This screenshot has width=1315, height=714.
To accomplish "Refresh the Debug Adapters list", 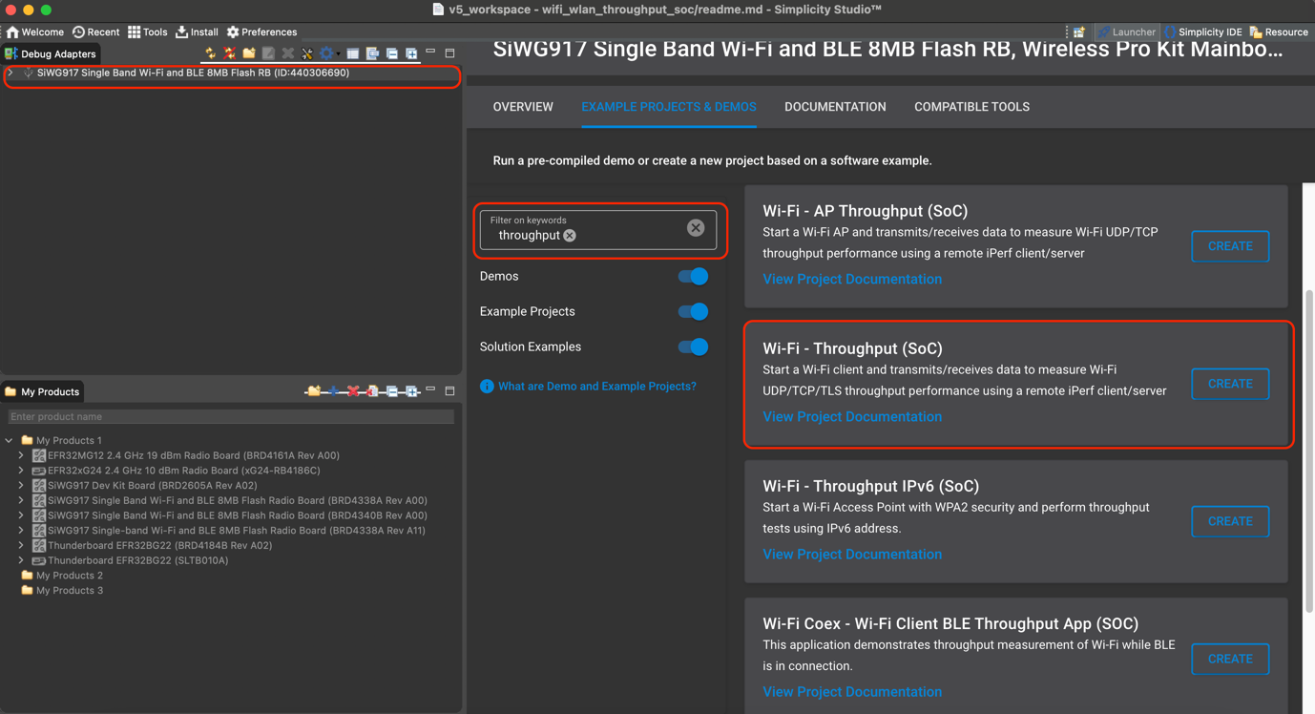I will point(210,53).
